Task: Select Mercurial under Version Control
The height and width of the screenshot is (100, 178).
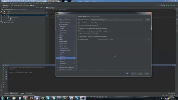Action: pos(63,60)
